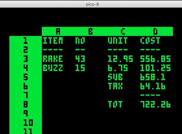Click the pico-8 window title

(x=92, y=5)
